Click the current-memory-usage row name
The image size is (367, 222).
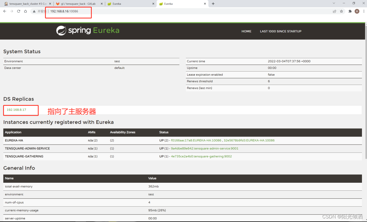pyautogui.click(x=22, y=210)
